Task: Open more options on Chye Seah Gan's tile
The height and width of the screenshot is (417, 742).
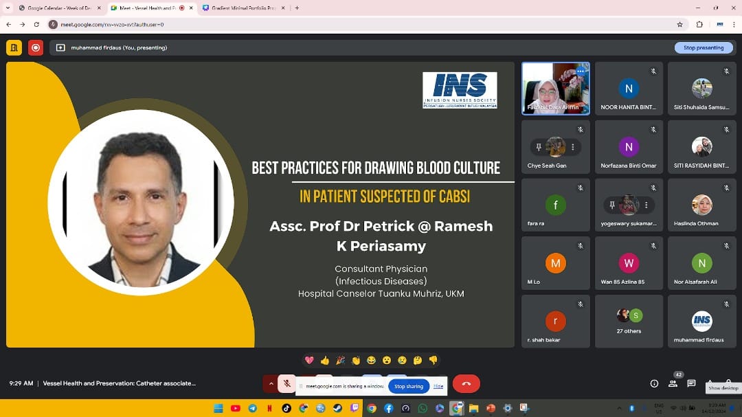Action: point(572,147)
